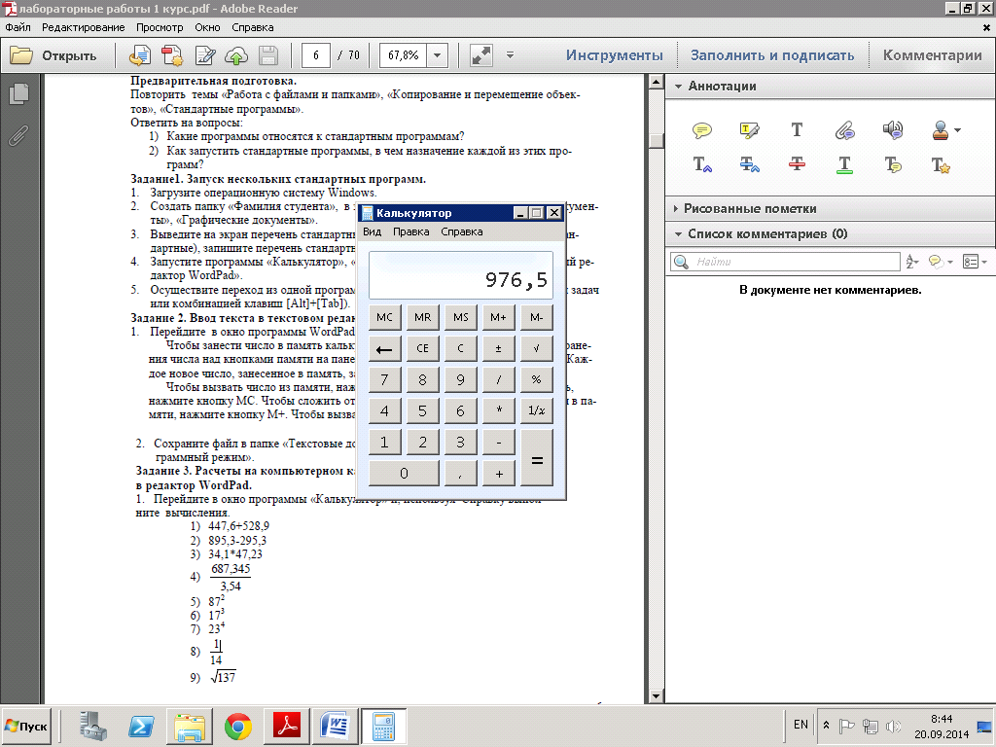Open Chrome from the taskbar

click(237, 726)
